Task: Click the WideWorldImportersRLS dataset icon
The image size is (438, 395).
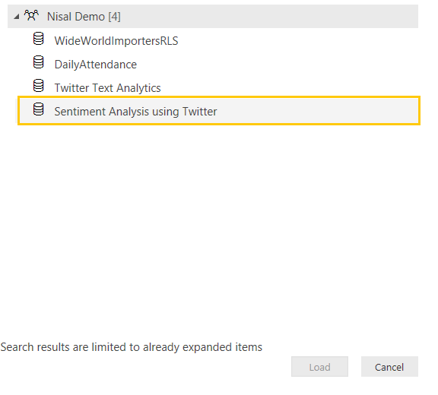Action: (x=38, y=39)
